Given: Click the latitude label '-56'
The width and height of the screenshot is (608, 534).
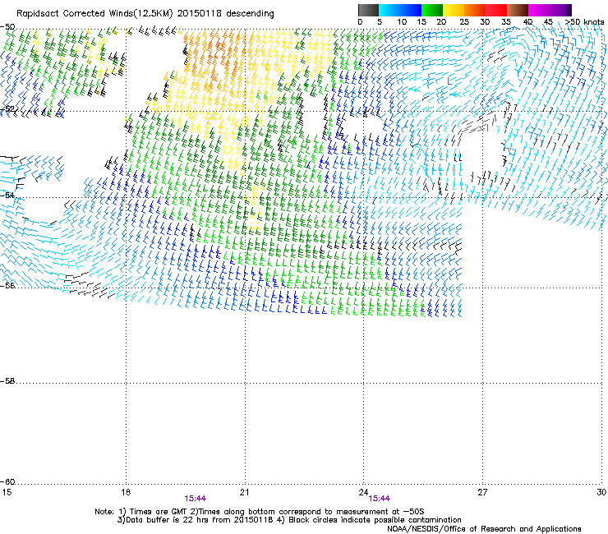Looking at the screenshot, I should click(x=7, y=285).
